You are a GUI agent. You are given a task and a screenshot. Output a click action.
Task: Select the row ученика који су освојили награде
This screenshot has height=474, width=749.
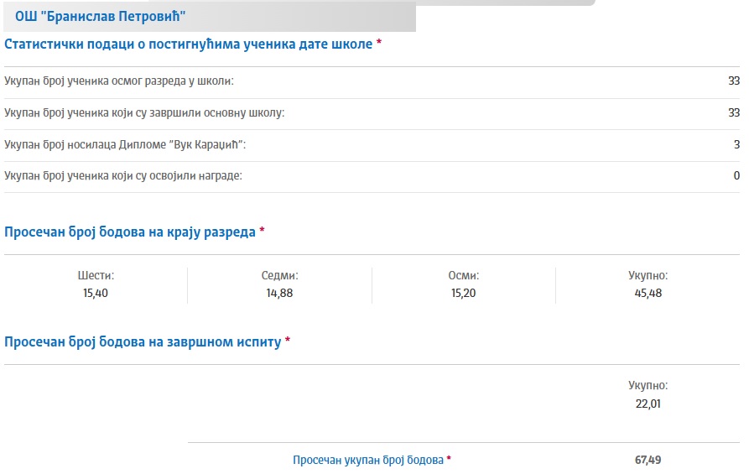coord(372,176)
